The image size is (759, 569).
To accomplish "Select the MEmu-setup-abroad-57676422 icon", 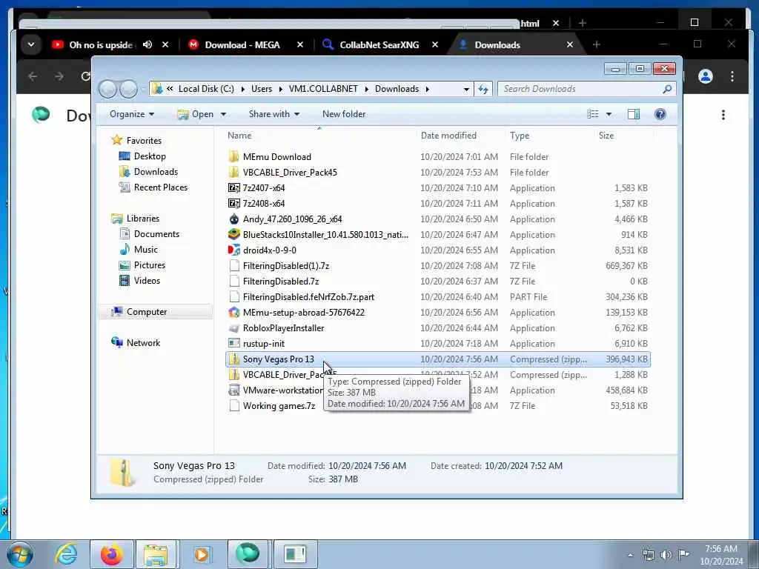I will click(x=234, y=313).
